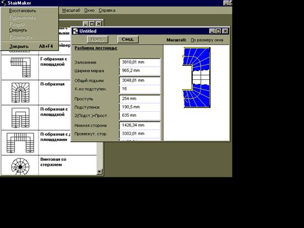This screenshot has height=228, width=304.
Task: Click the blue stair plan preview
Action: pos(197,78)
